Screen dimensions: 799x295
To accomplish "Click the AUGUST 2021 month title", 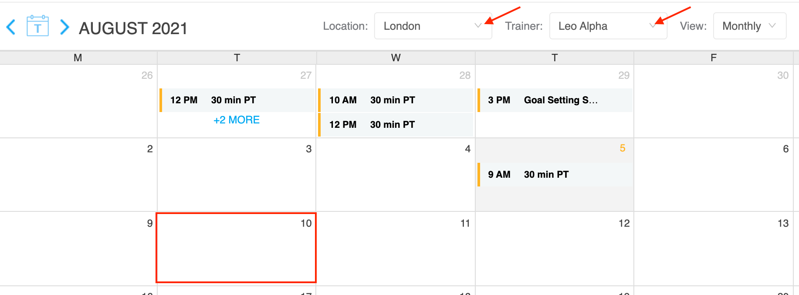I will tap(133, 28).
